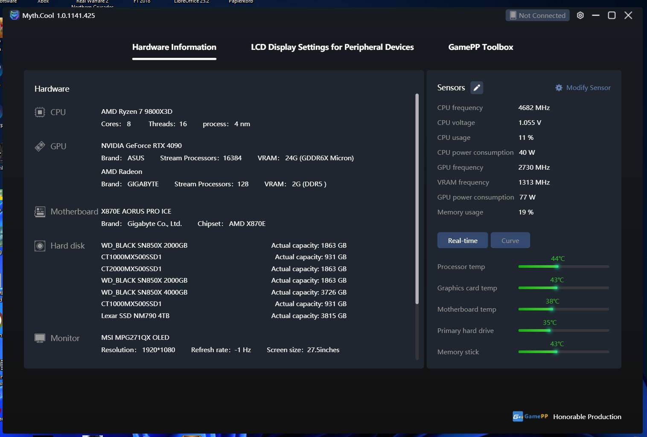Select the Real-time view button

pyautogui.click(x=463, y=240)
